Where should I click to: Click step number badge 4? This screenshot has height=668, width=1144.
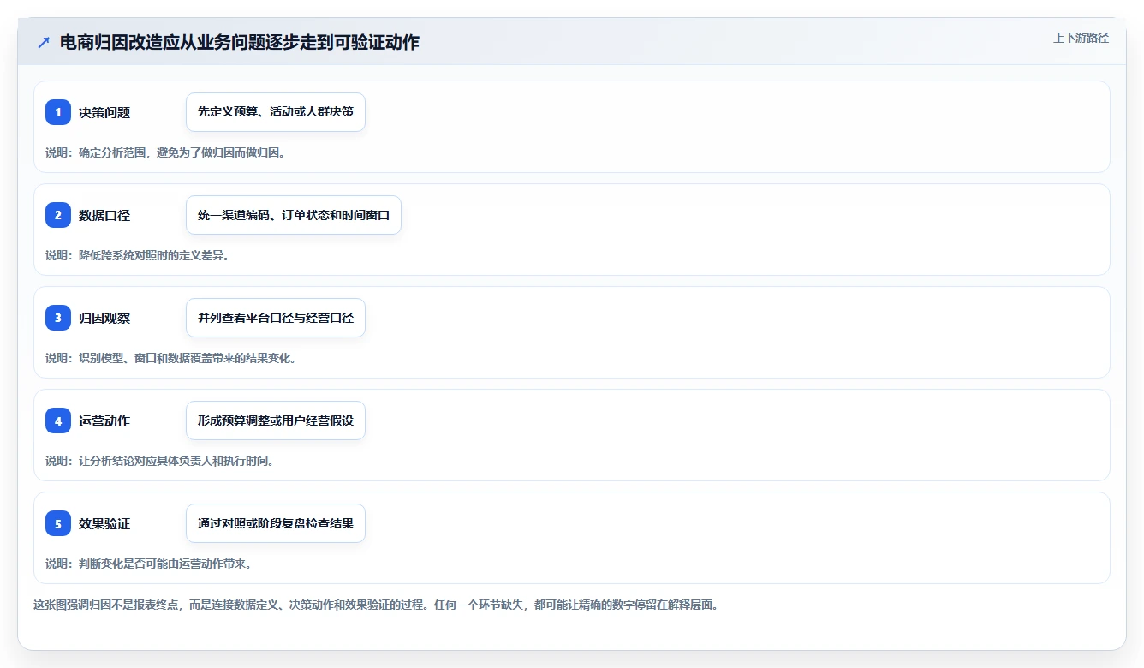(x=58, y=420)
